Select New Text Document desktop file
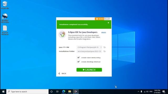Image resolution: width=168 pixels, height=94 pixels. [5, 30]
